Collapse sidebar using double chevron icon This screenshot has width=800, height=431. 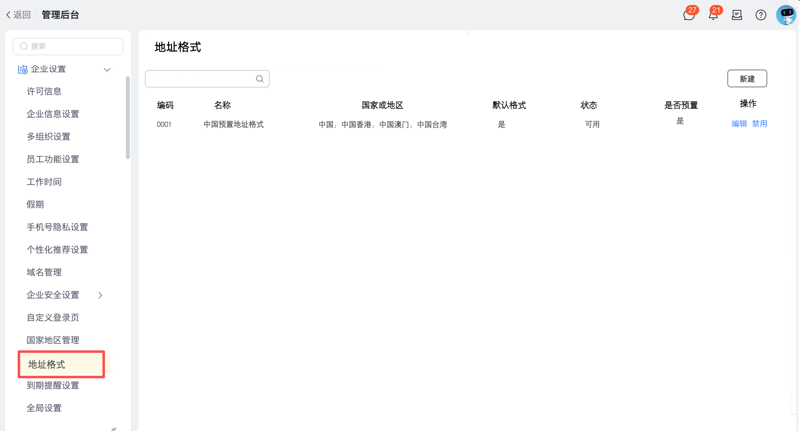pos(114,428)
